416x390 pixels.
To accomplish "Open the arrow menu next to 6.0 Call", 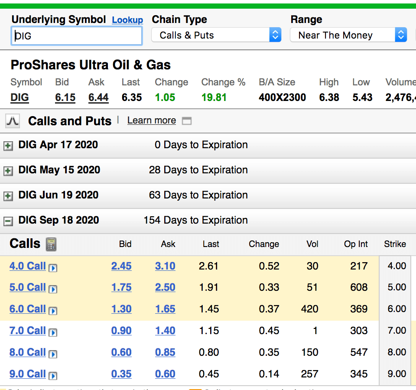I will pyautogui.click(x=53, y=310).
